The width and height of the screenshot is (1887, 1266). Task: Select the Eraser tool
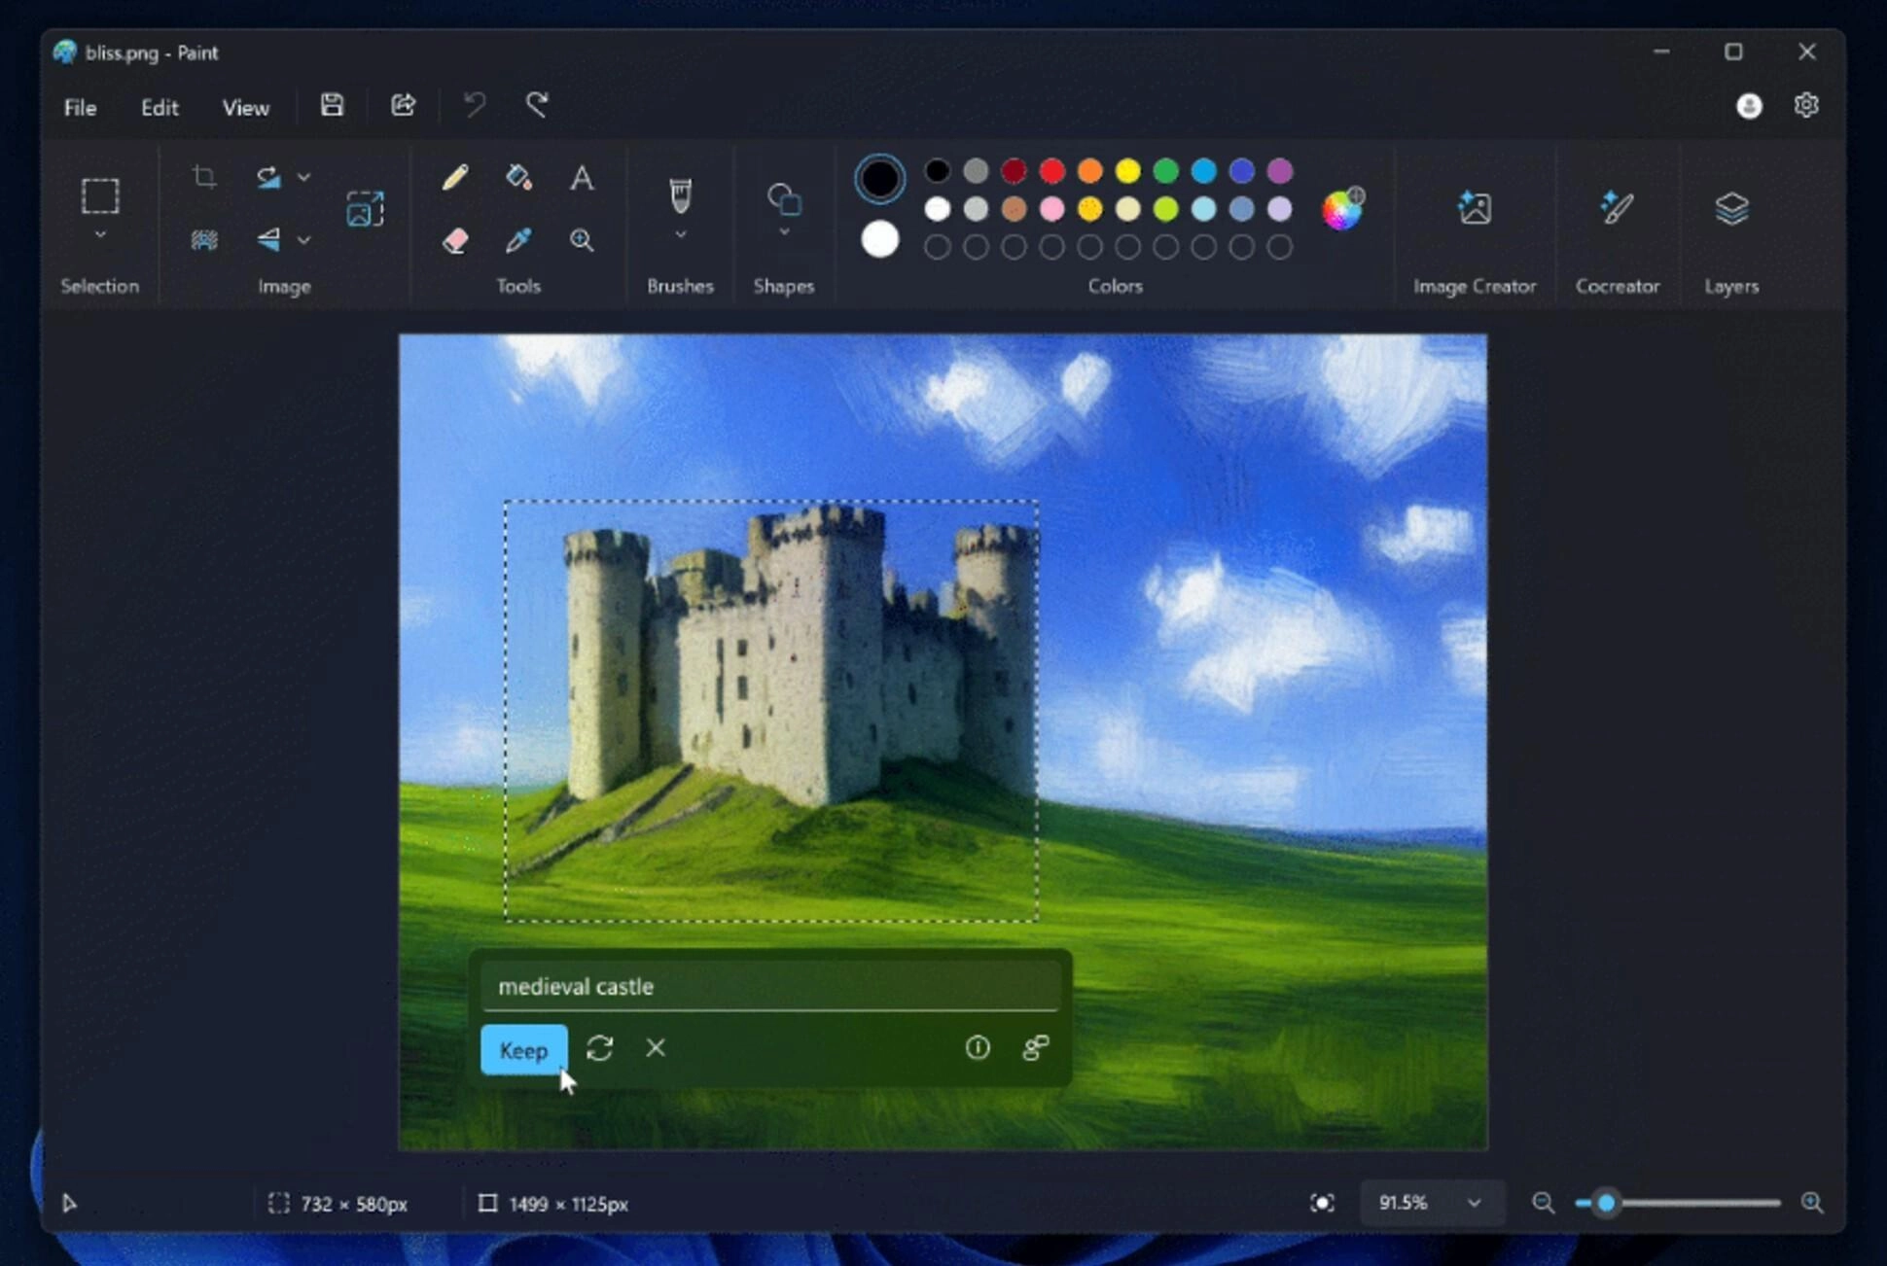[x=455, y=241]
